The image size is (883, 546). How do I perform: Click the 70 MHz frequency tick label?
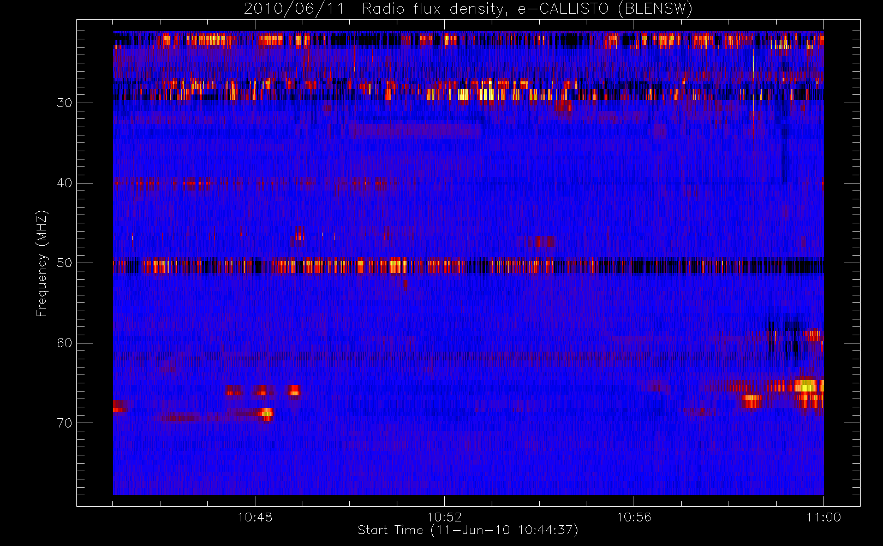click(64, 423)
